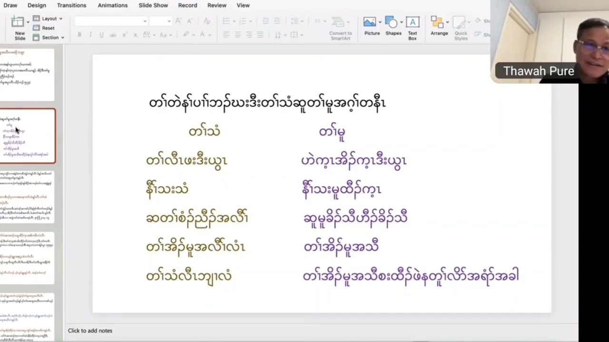Toggle Bold formatting
609x342 pixels.
[79, 35]
